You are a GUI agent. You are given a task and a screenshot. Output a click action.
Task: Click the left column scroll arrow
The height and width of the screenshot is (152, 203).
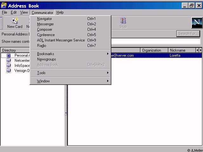[x=197, y=50]
